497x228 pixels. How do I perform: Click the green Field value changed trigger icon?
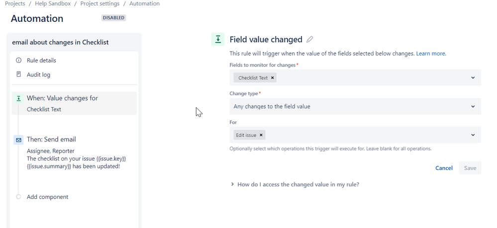(x=218, y=40)
